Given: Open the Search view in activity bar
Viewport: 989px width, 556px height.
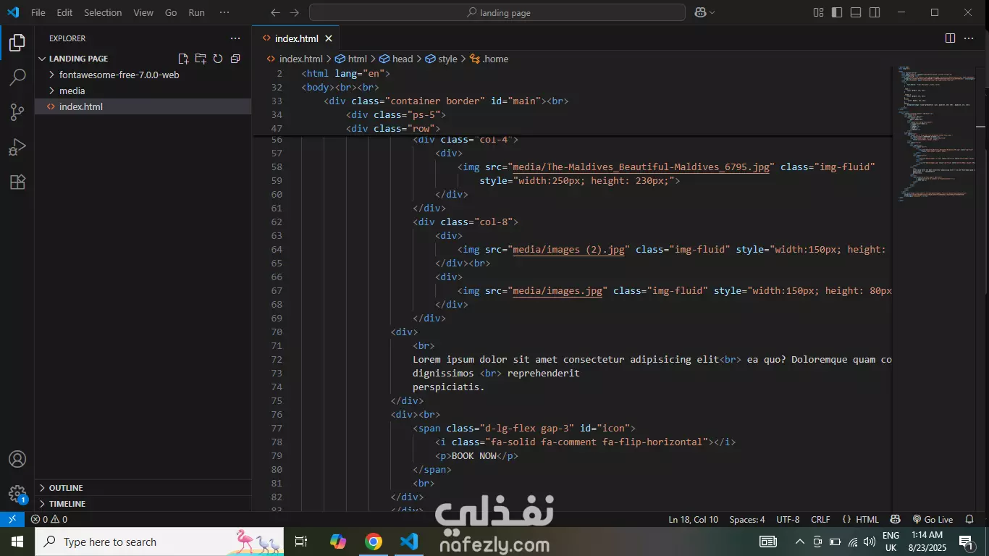Looking at the screenshot, I should (x=17, y=77).
